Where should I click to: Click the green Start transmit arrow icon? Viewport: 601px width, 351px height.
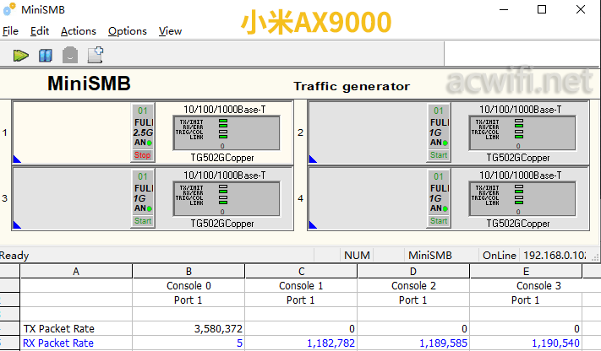point(20,56)
